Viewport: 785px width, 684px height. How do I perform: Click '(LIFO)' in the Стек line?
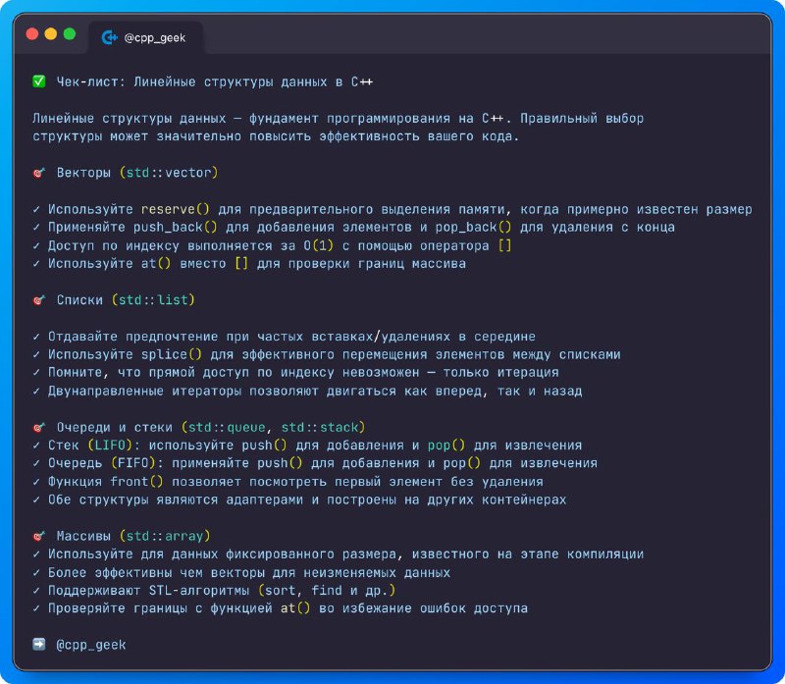[110, 446]
